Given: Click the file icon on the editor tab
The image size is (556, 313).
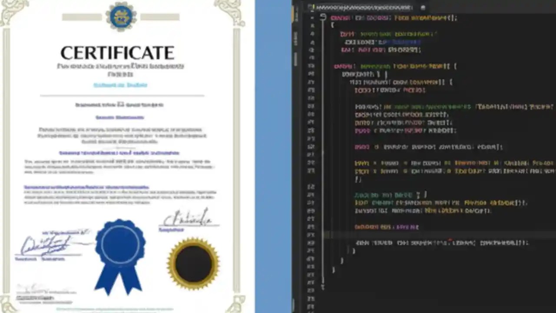Looking at the screenshot, I should [x=309, y=7].
